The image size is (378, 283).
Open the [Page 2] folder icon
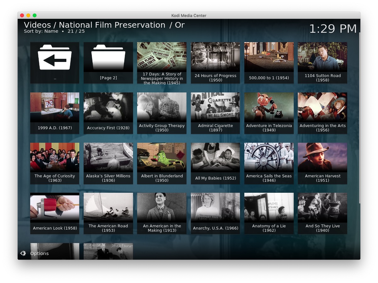[108, 57]
